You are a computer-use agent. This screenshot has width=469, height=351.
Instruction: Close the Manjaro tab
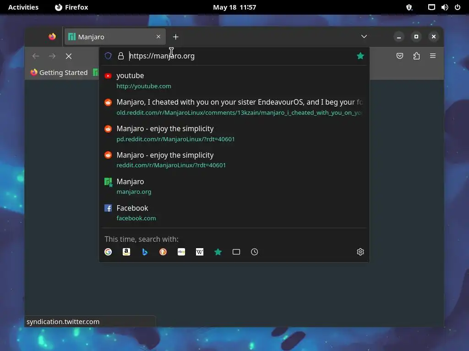pyautogui.click(x=158, y=37)
